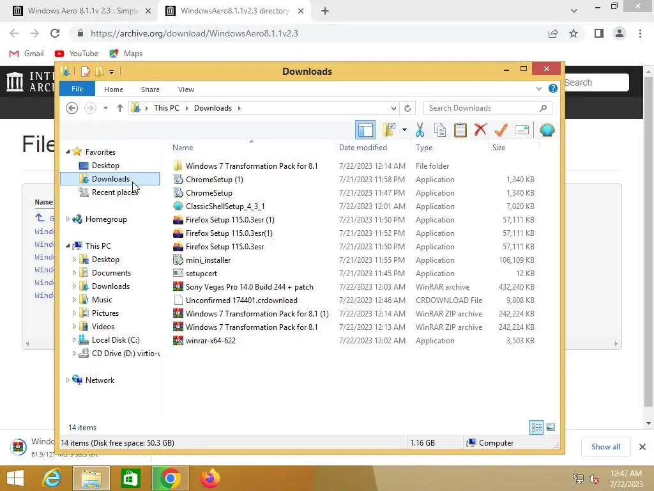The image size is (654, 491).
Task: Select Videos folder in navigation tree
Action: click(103, 327)
